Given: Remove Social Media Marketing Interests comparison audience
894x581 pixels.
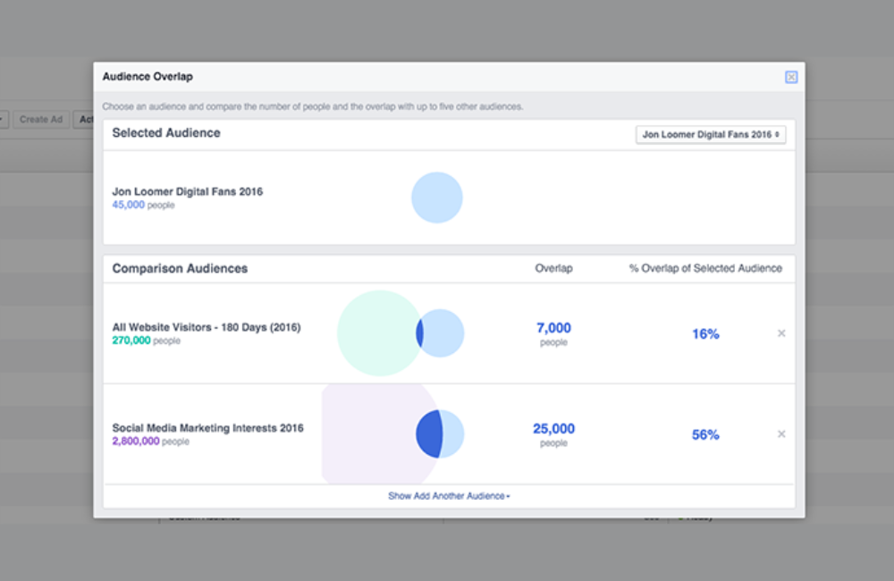Looking at the screenshot, I should (781, 434).
